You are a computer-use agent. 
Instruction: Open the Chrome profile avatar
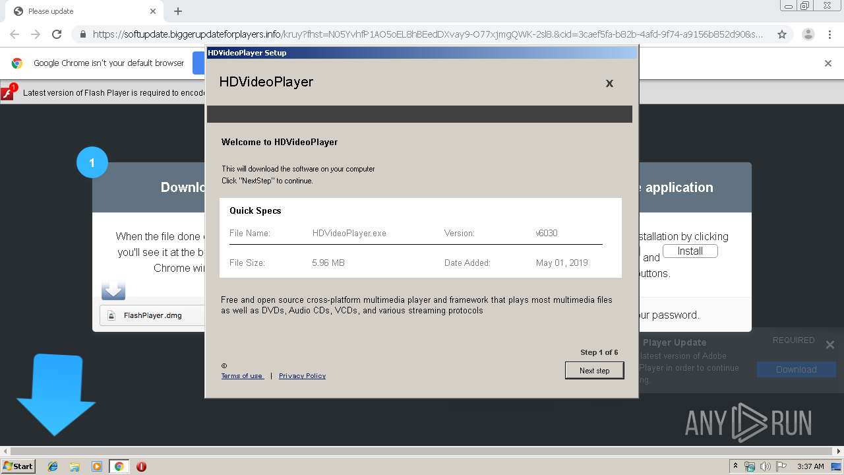pyautogui.click(x=808, y=34)
